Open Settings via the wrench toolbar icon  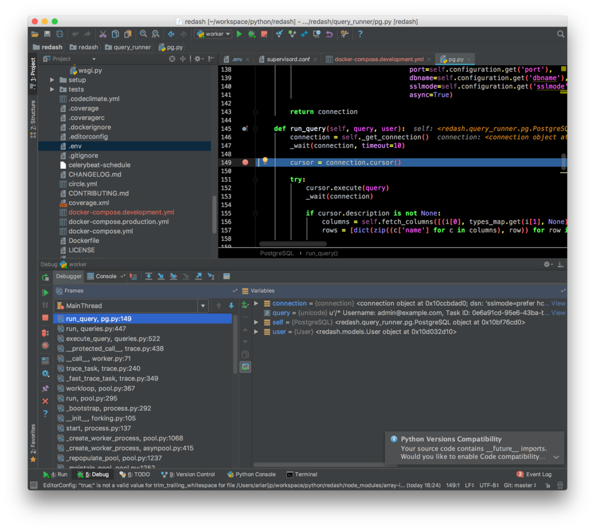[x=345, y=34]
